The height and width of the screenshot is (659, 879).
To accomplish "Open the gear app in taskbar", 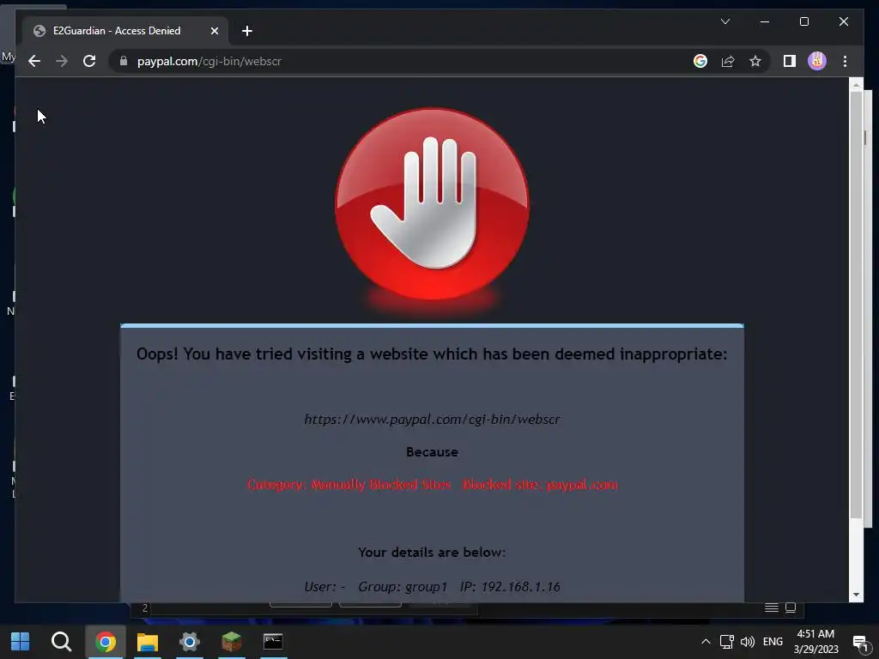I will click(x=190, y=642).
